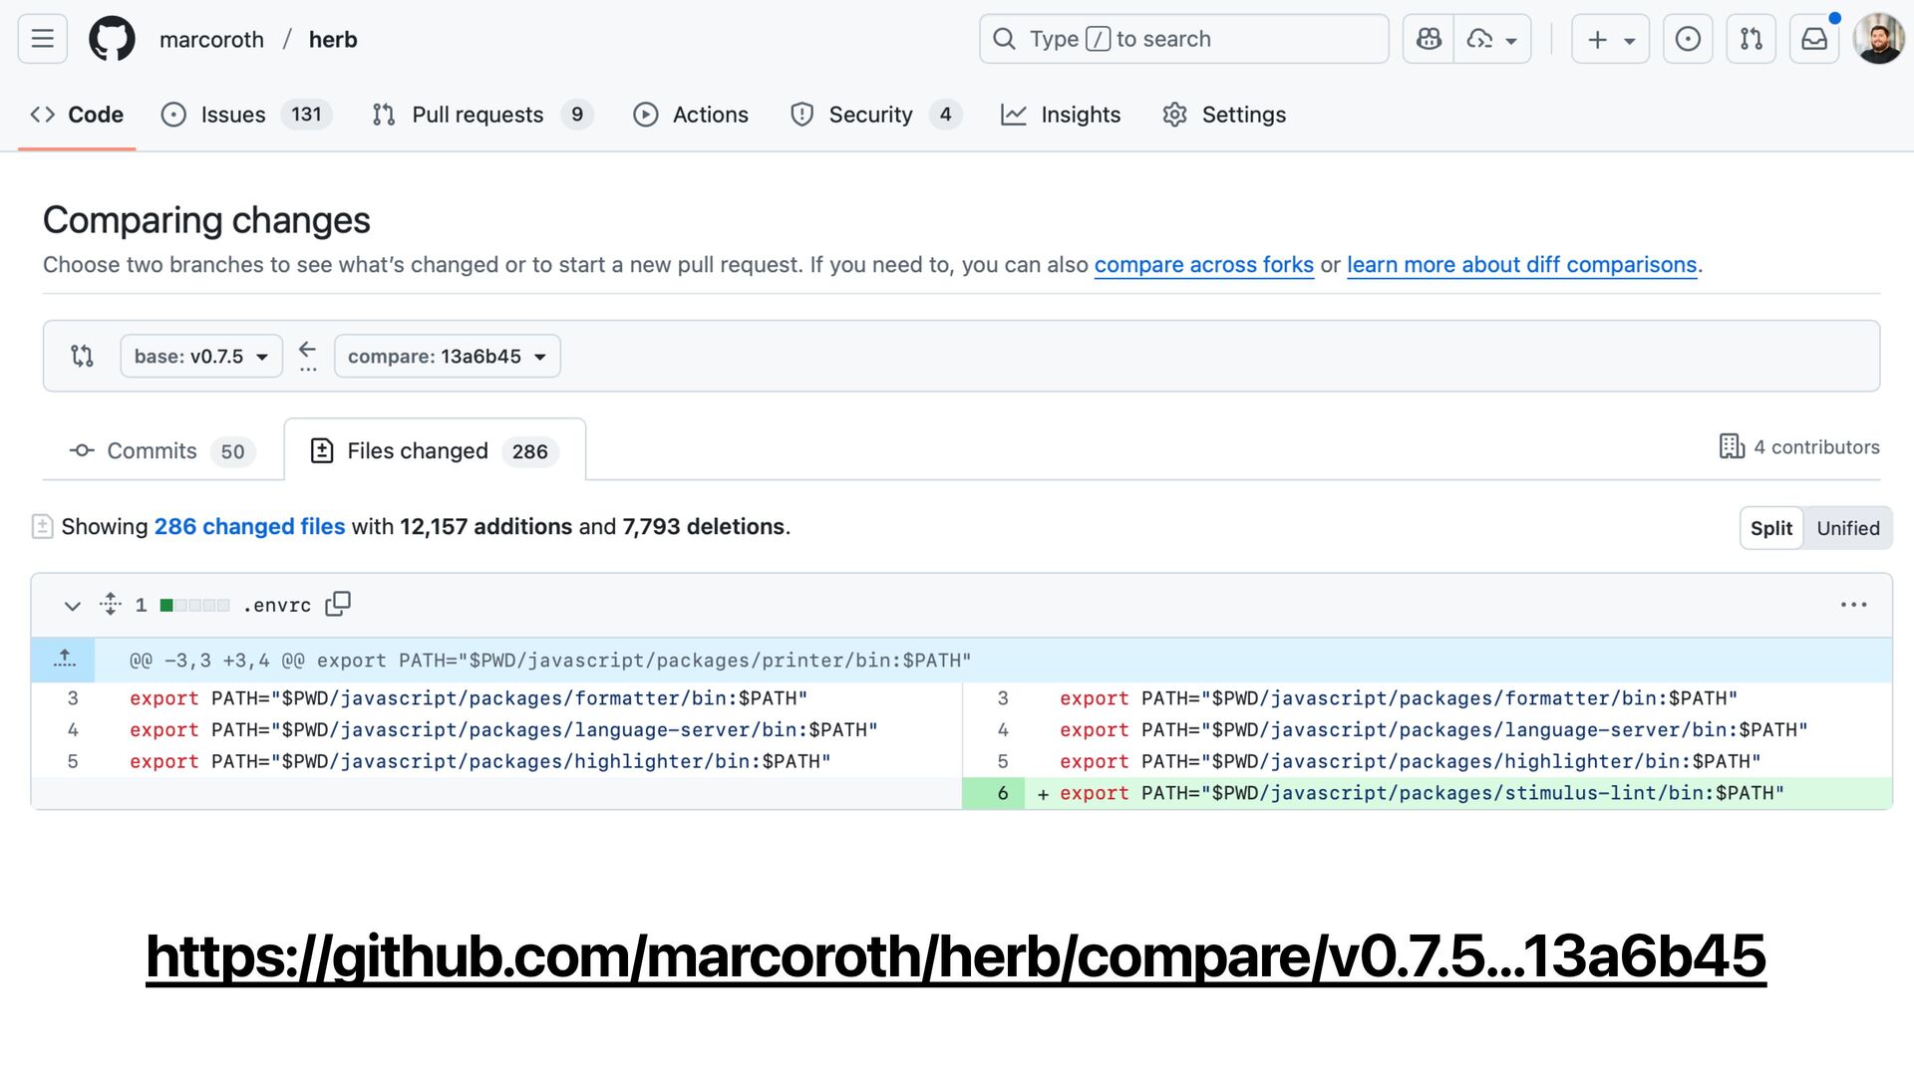Open the pull requests icon in header
This screenshot has width=1914, height=1076.
click(x=1751, y=39)
